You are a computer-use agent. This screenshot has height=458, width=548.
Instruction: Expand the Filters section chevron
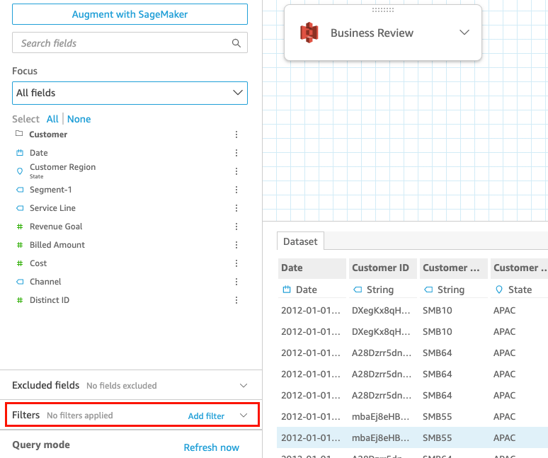[243, 416]
